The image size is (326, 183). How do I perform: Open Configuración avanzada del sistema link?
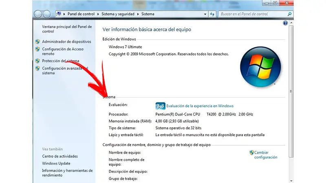pyautogui.click(x=65, y=70)
